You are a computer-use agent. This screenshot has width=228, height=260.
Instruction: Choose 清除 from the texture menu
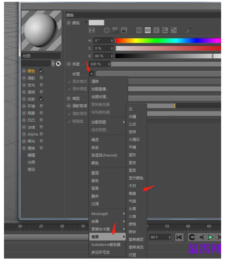[x=95, y=82]
